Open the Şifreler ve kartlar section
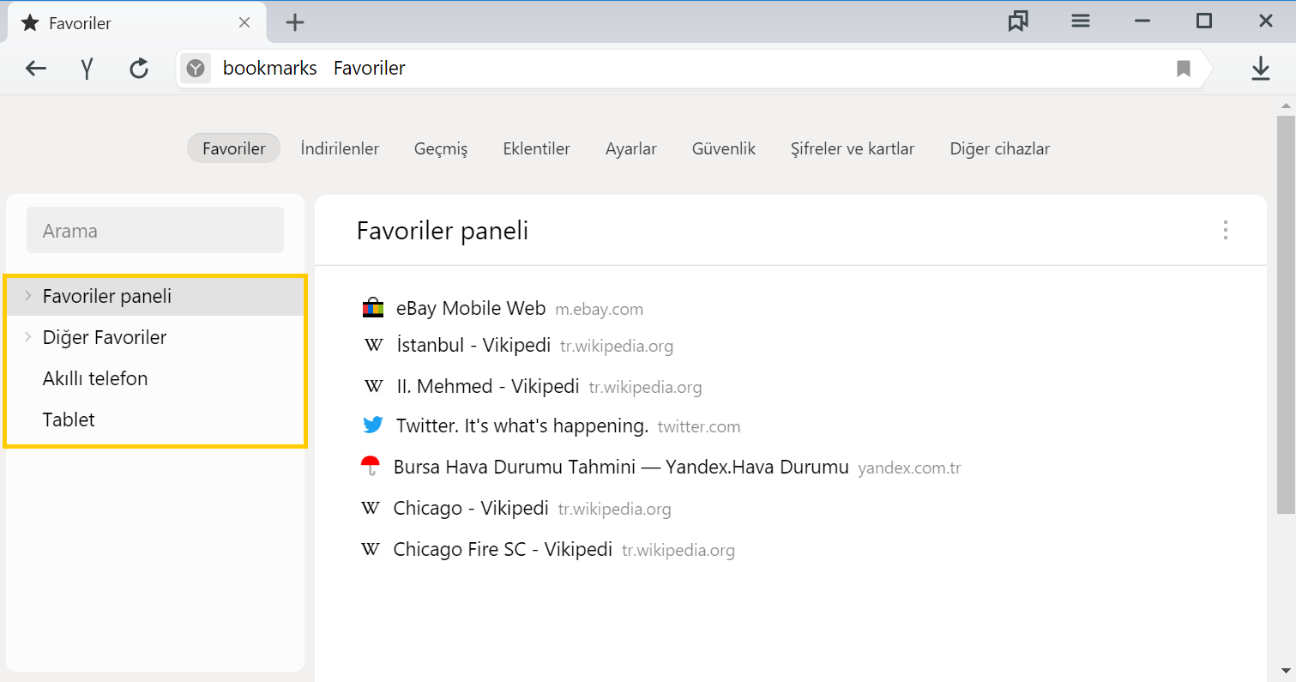 click(x=853, y=148)
